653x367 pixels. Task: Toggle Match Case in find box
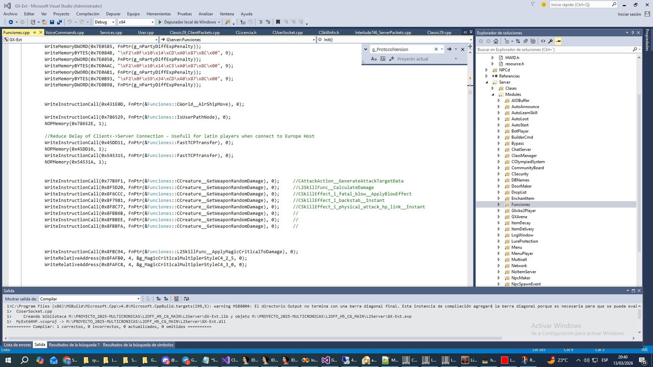tap(373, 59)
